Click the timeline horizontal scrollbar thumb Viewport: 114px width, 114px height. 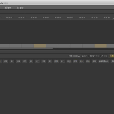pos(26,49)
